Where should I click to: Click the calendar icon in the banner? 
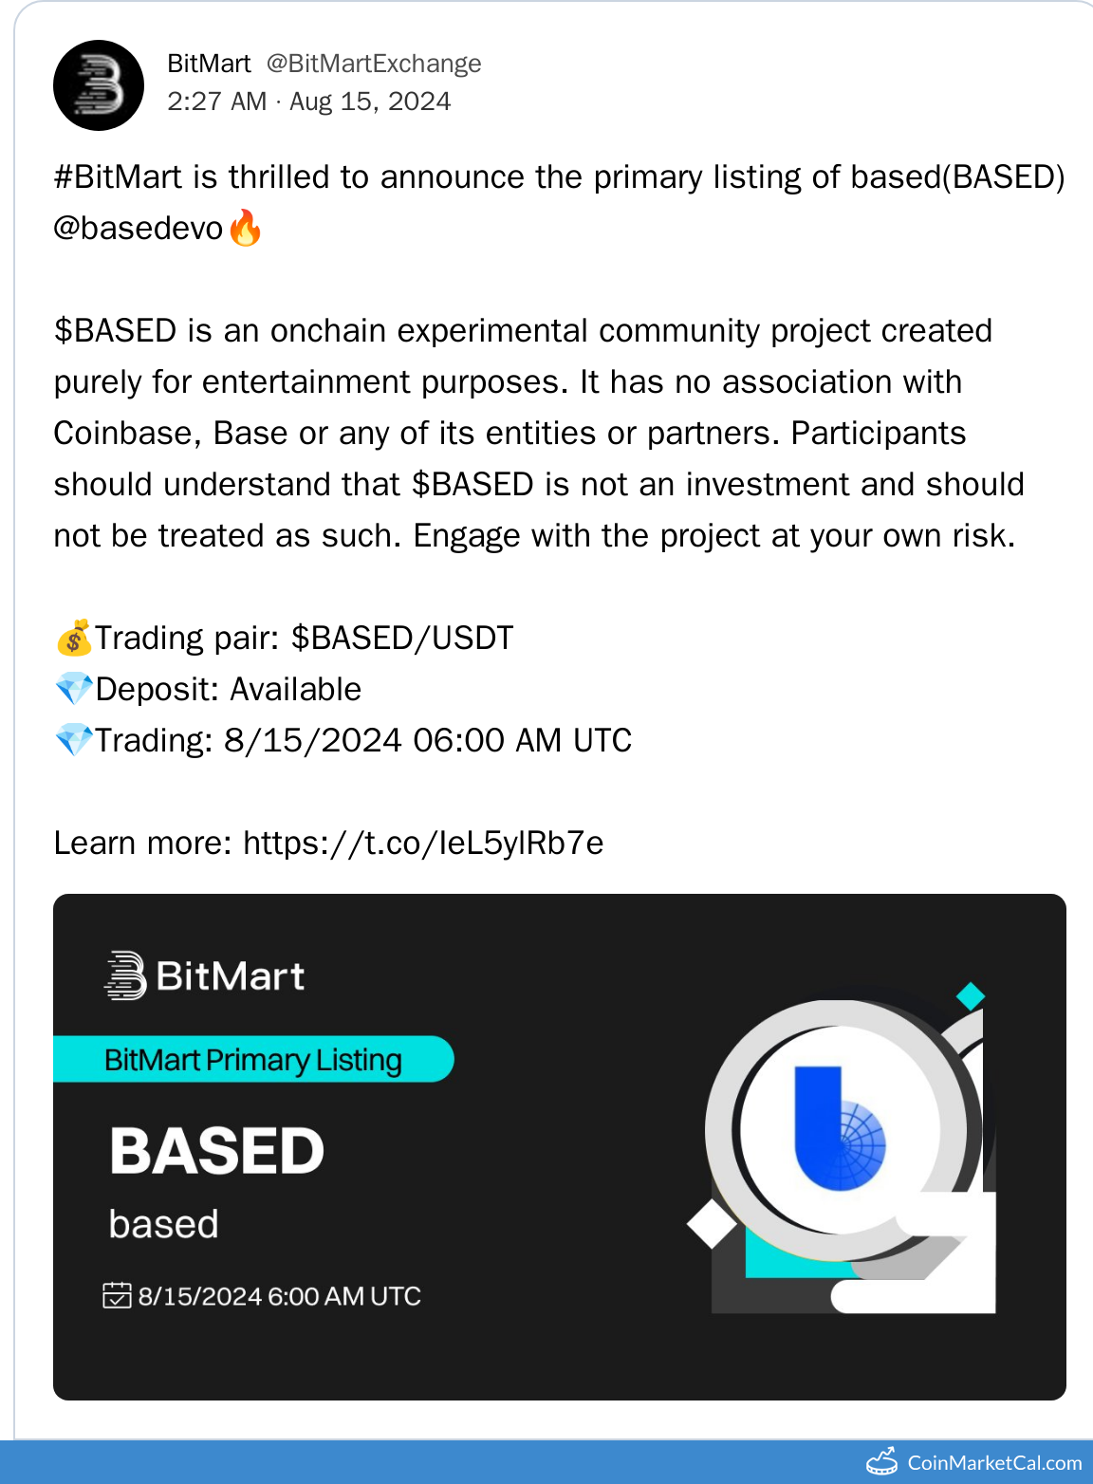[x=117, y=1295]
